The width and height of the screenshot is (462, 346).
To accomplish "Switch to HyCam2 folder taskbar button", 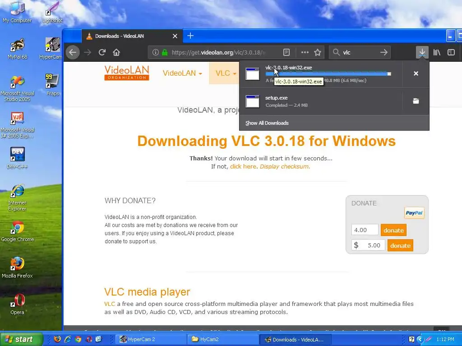I will coord(223,339).
